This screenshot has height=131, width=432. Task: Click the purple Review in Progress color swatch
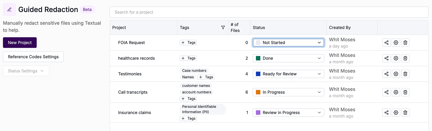(x=258, y=113)
